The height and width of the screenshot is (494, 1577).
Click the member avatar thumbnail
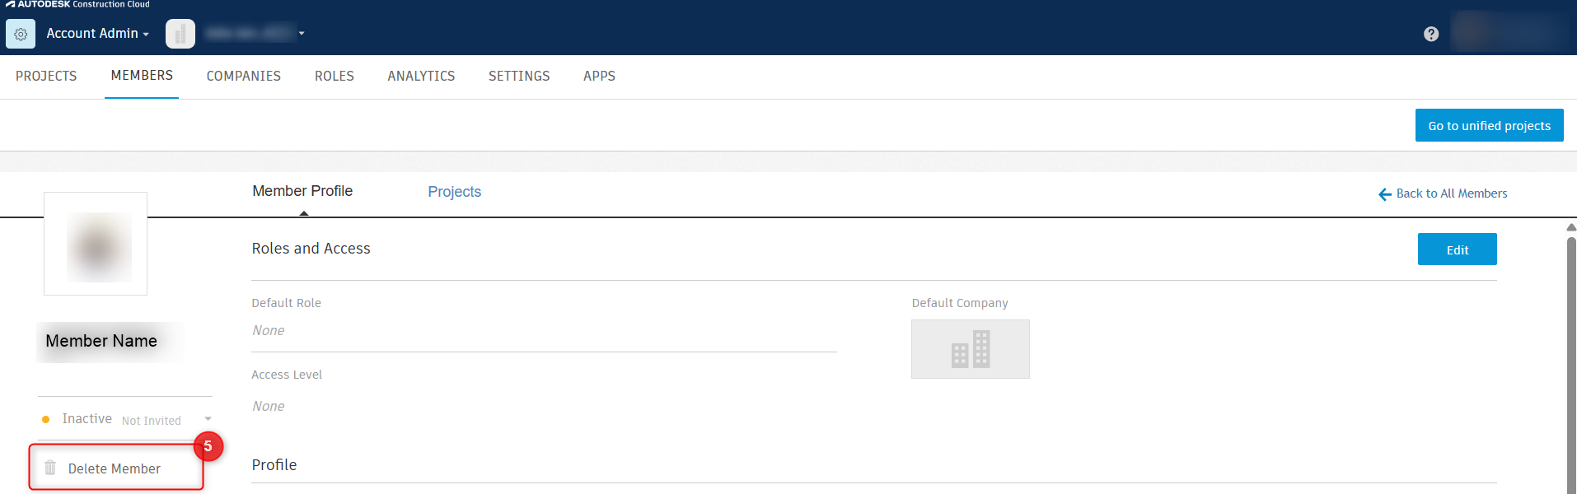tap(96, 244)
